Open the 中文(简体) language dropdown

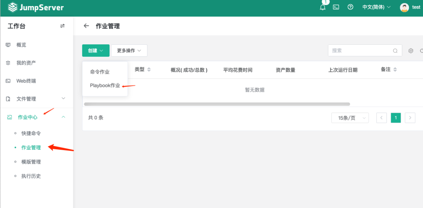pyautogui.click(x=376, y=7)
